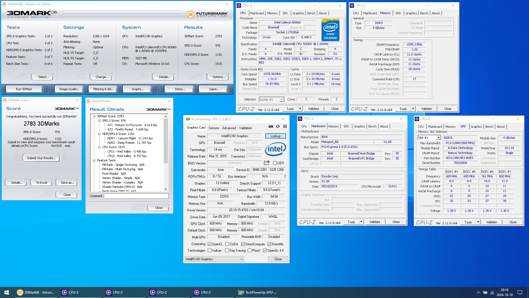Viewport: 529px width, 298px height.
Task: Click the Futuremark Corporation logo
Action: click(207, 14)
